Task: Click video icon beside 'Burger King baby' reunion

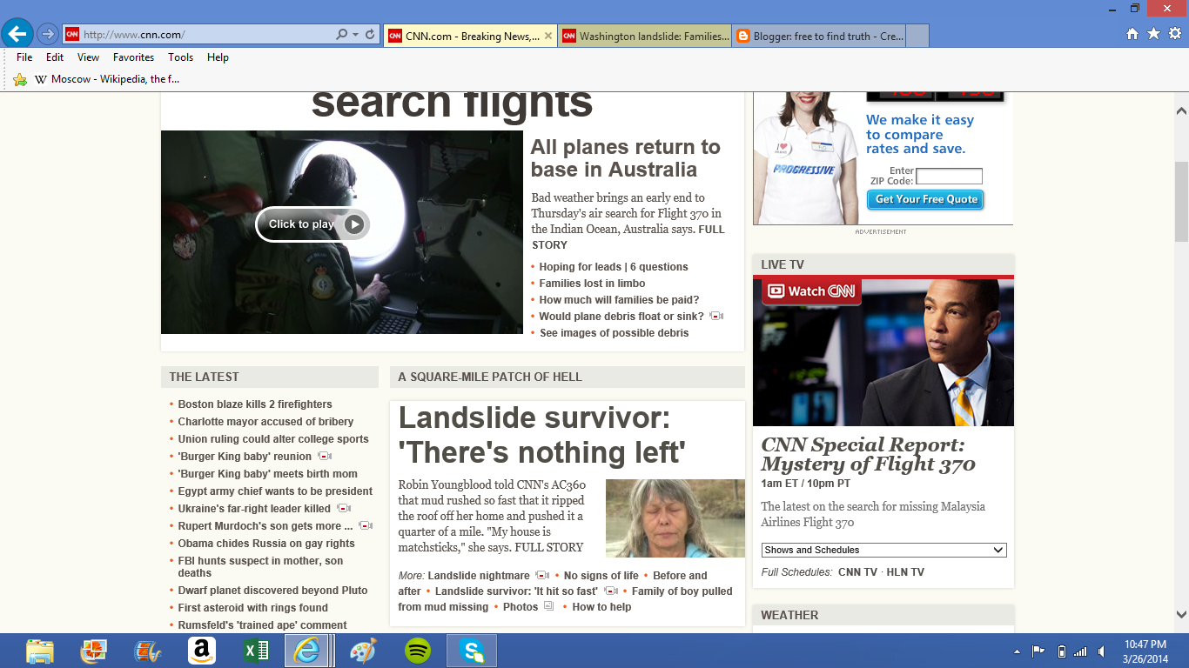Action: click(x=325, y=456)
